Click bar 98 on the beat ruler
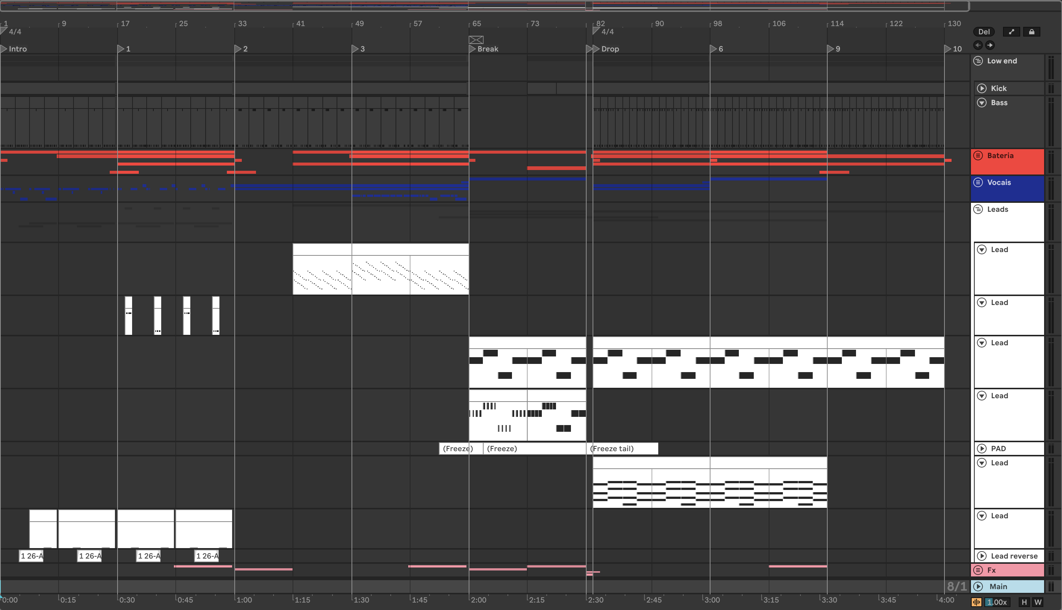 click(x=718, y=23)
